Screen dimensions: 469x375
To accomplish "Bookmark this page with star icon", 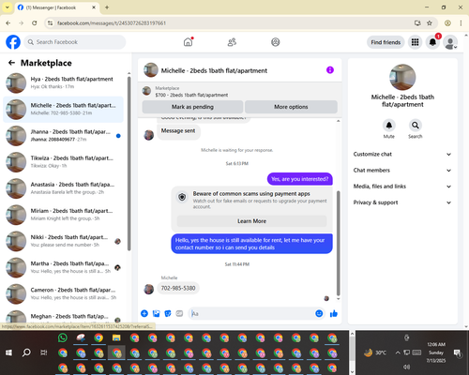I will tap(430, 23).
